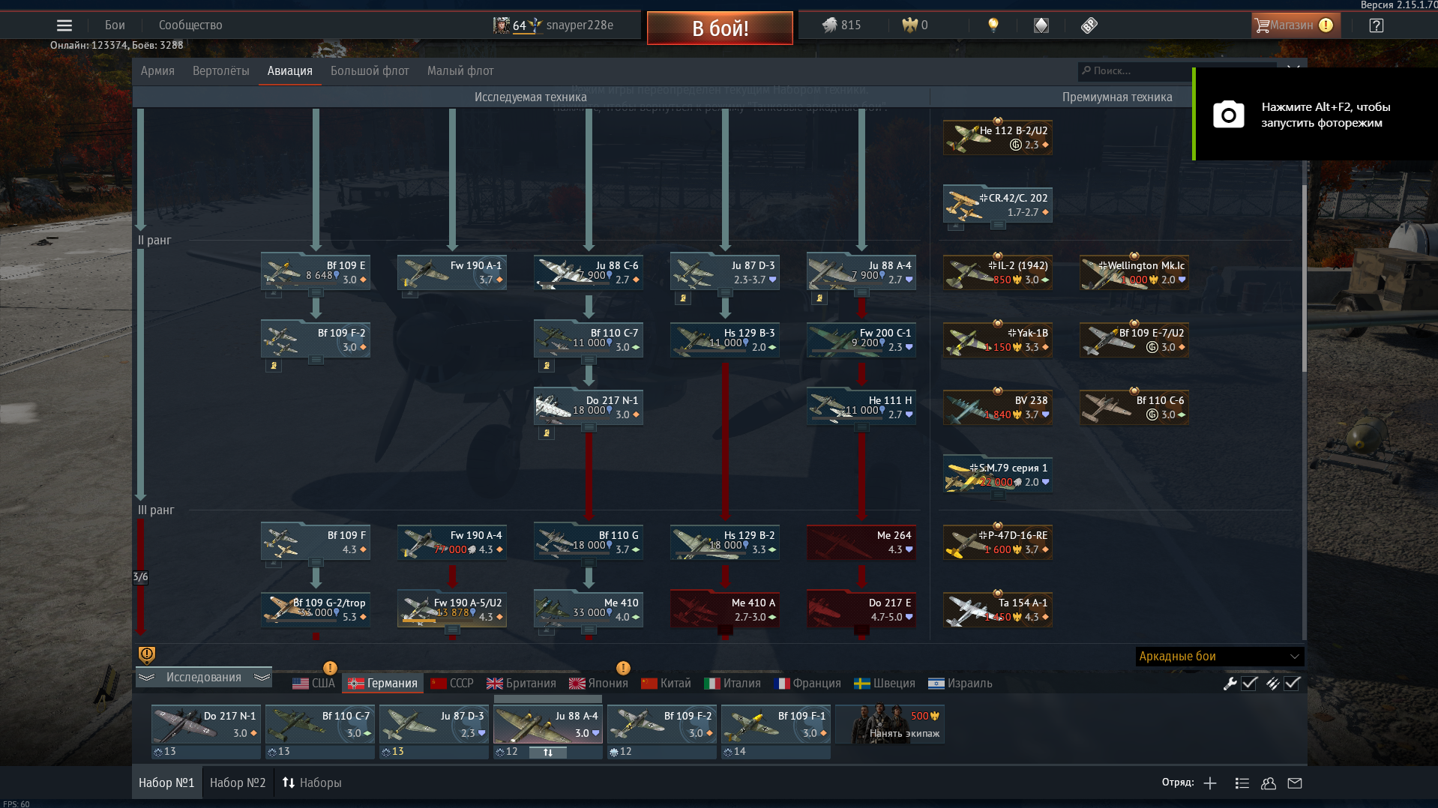1438x808 pixels.
Task: Click the shield warning badge above Исследования
Action: [147, 655]
